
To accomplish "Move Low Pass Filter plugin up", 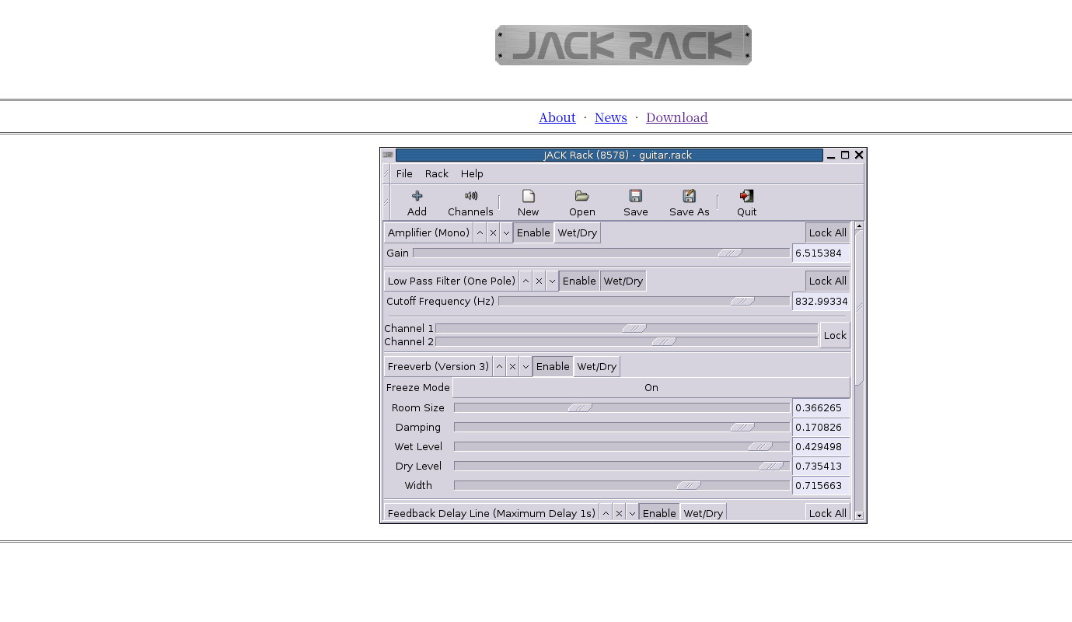I will (x=526, y=281).
